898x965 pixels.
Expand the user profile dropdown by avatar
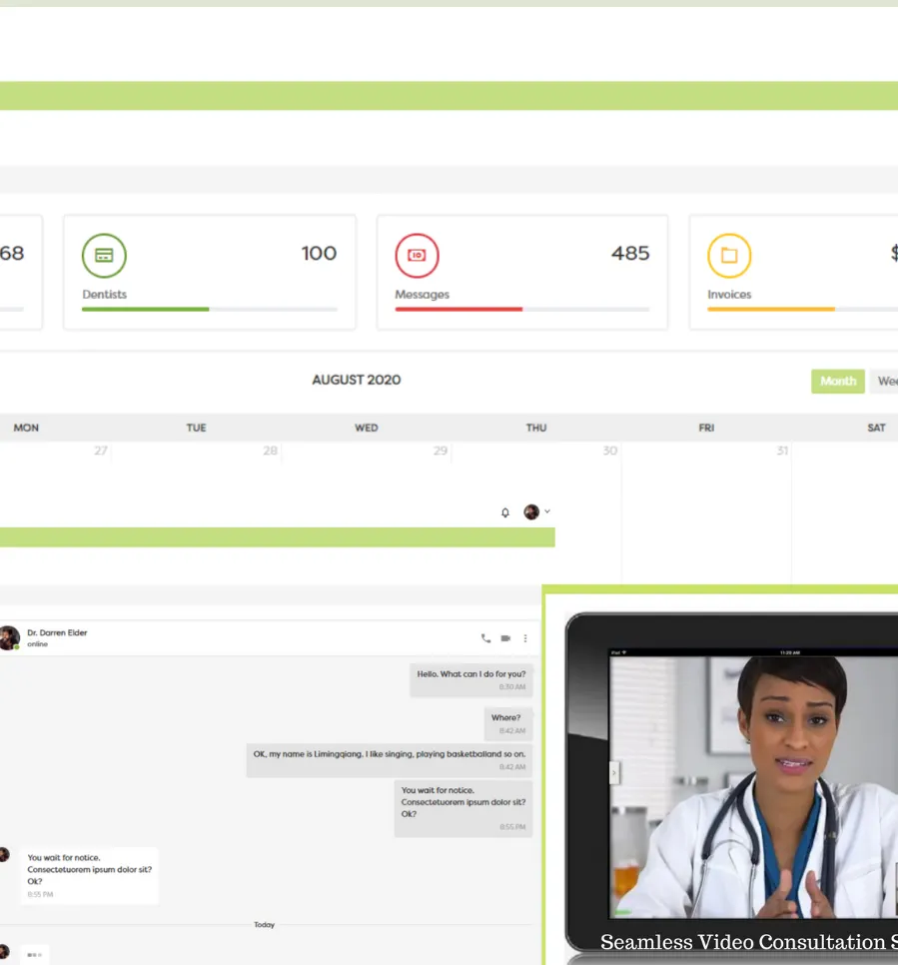536,511
